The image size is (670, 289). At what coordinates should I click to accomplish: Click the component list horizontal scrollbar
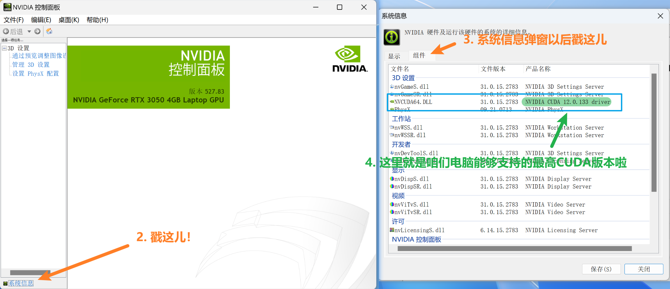(514, 249)
